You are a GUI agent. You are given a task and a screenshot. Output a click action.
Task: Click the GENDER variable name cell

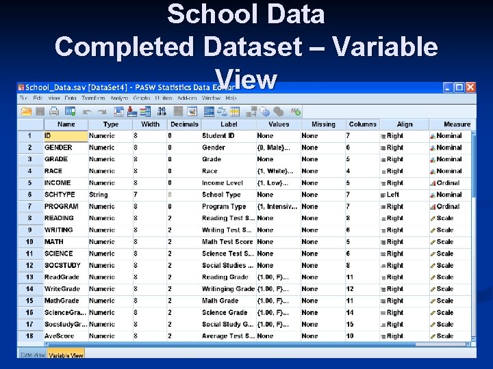(66, 148)
